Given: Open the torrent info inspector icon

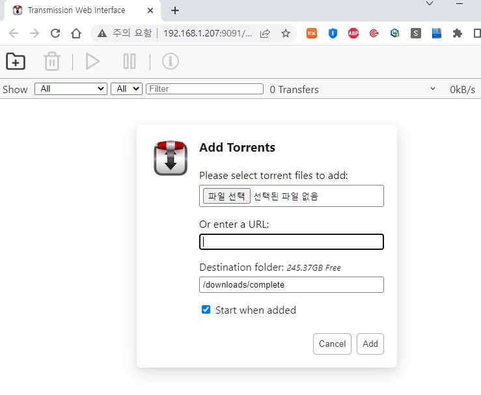Looking at the screenshot, I should point(171,61).
